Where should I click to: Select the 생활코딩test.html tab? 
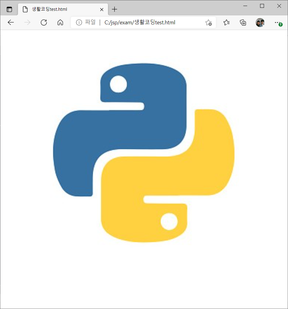63,9
